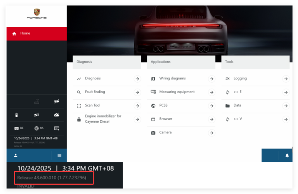Click the Camera icon
The height and width of the screenshot is (194, 298).
click(153, 133)
